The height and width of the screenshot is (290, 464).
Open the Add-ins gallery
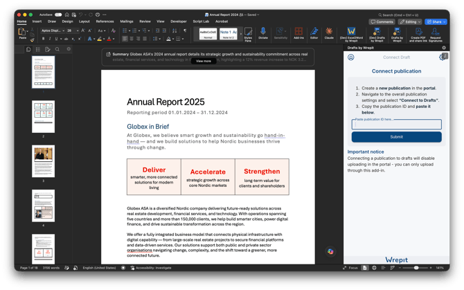pyautogui.click(x=298, y=33)
